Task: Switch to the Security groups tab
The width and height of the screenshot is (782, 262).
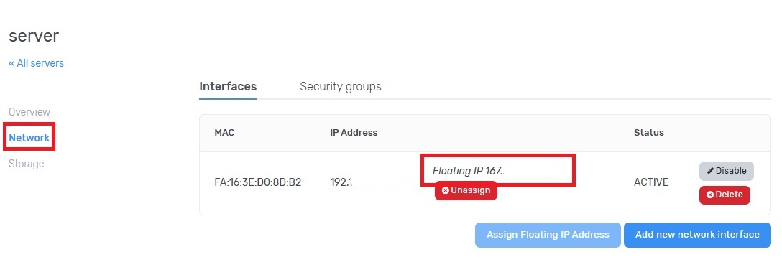Action: click(x=341, y=87)
